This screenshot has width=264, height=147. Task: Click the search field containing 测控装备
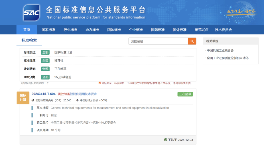coord(158,41)
